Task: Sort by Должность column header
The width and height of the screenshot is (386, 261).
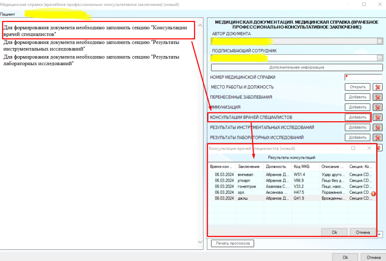Action: pyautogui.click(x=277, y=167)
